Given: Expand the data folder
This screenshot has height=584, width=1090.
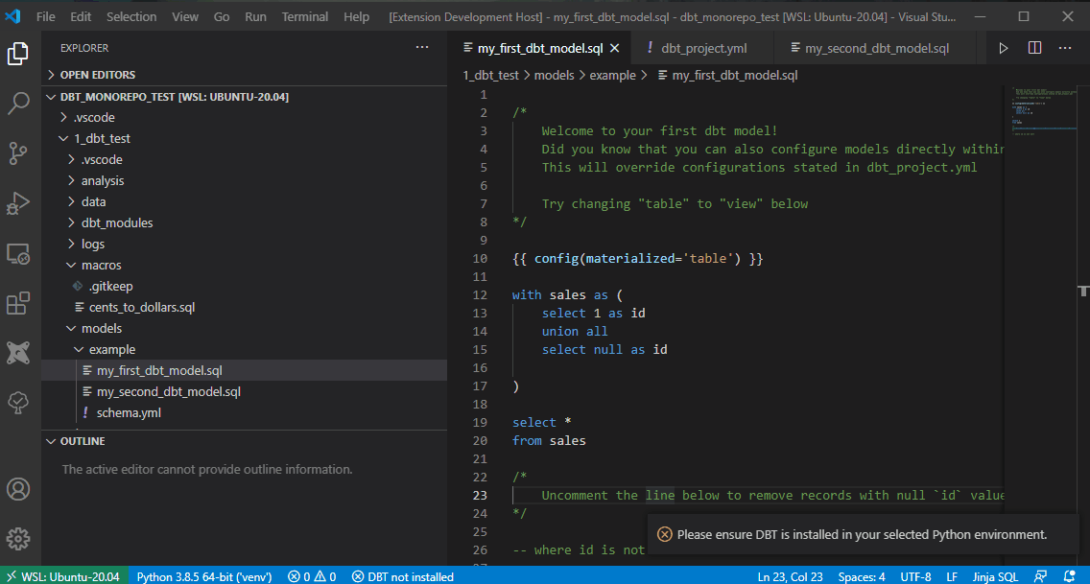Looking at the screenshot, I should [x=244, y=201].
